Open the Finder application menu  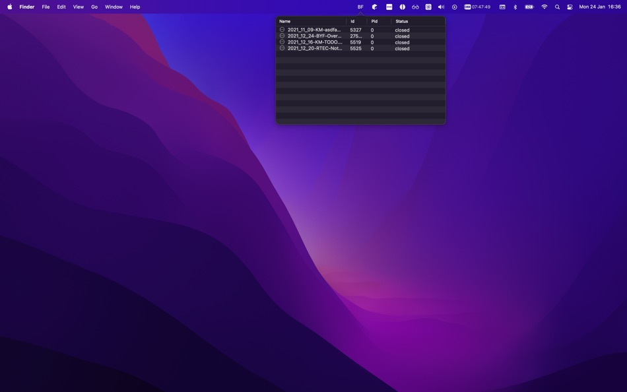click(27, 7)
